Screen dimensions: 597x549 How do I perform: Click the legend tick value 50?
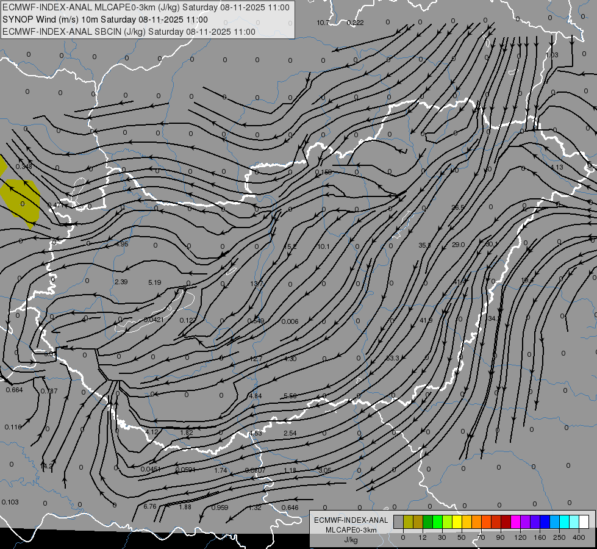point(462,537)
